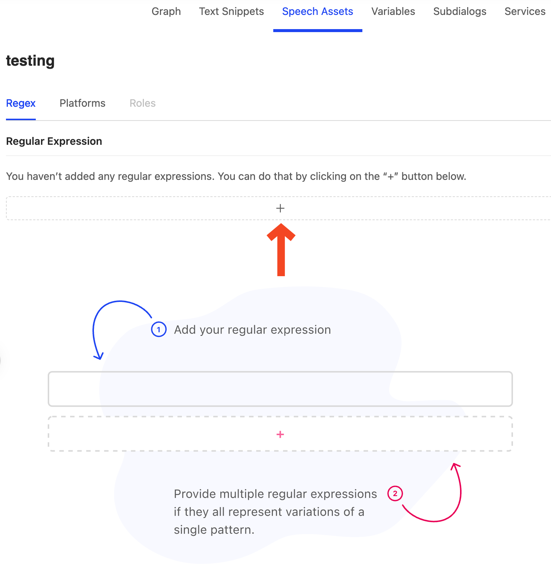Screen dimensions: 551x571
Task: Click the circled number 2 badge
Action: point(395,493)
